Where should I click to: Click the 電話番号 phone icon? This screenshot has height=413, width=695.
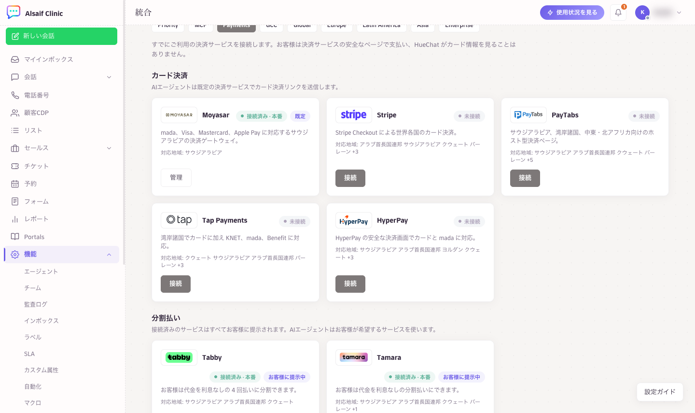tap(15, 95)
